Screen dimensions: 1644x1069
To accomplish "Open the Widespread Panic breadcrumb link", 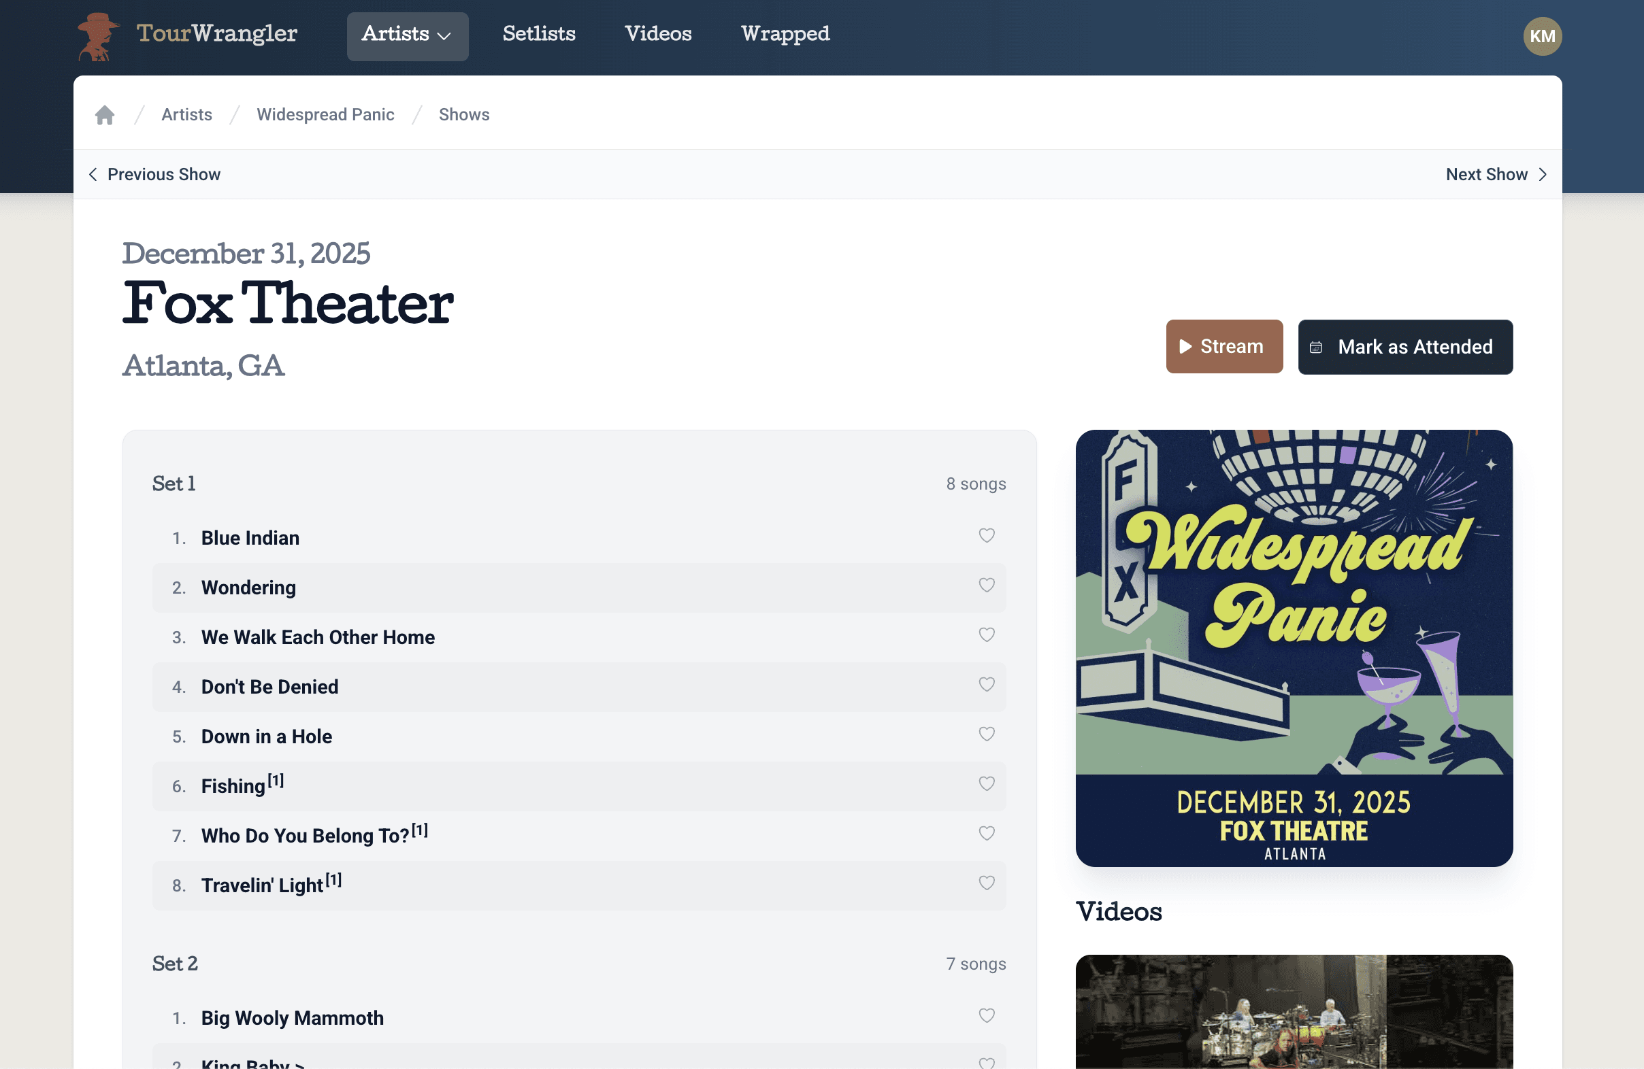I will (325, 114).
